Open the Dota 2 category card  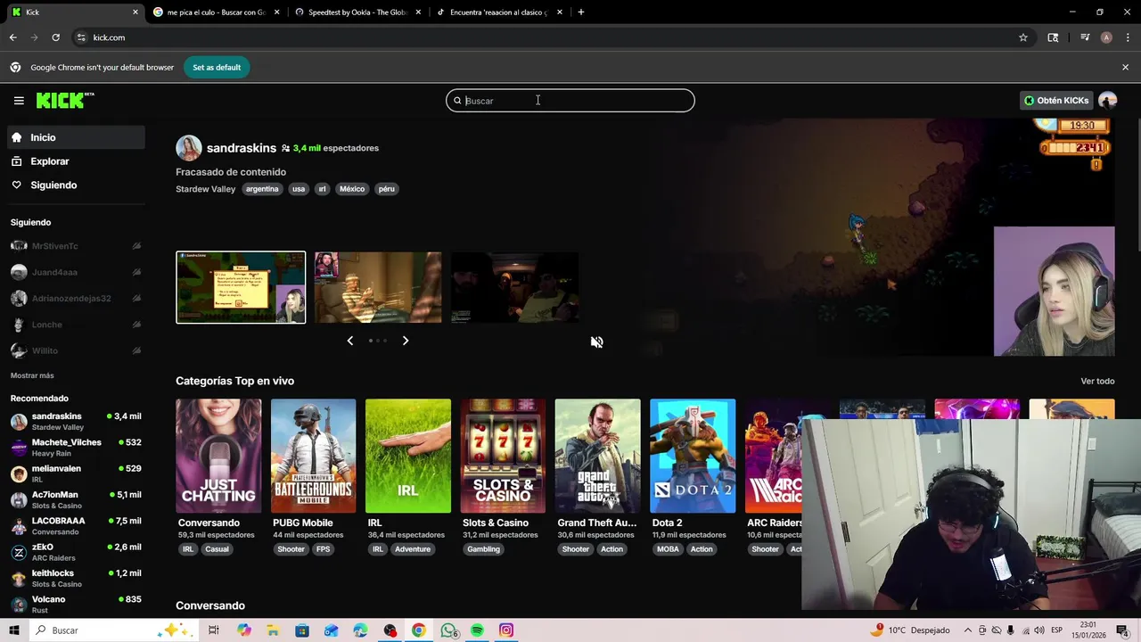pyautogui.click(x=693, y=456)
